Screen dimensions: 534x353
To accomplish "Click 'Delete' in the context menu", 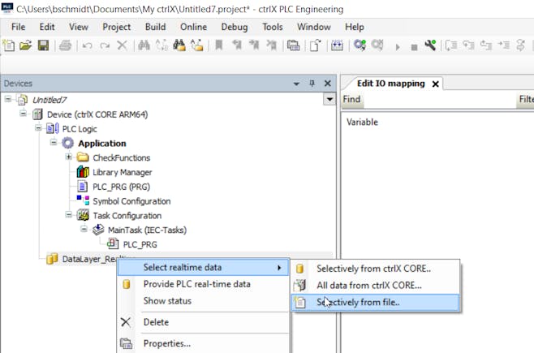I will tap(156, 322).
